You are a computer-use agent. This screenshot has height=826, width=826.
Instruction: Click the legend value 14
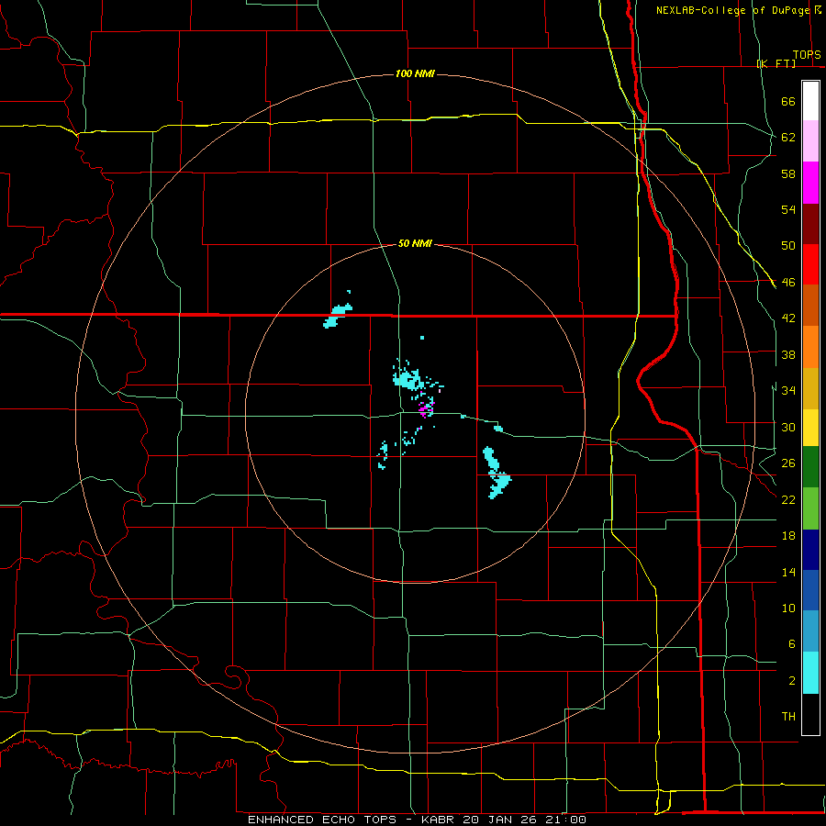pos(788,572)
